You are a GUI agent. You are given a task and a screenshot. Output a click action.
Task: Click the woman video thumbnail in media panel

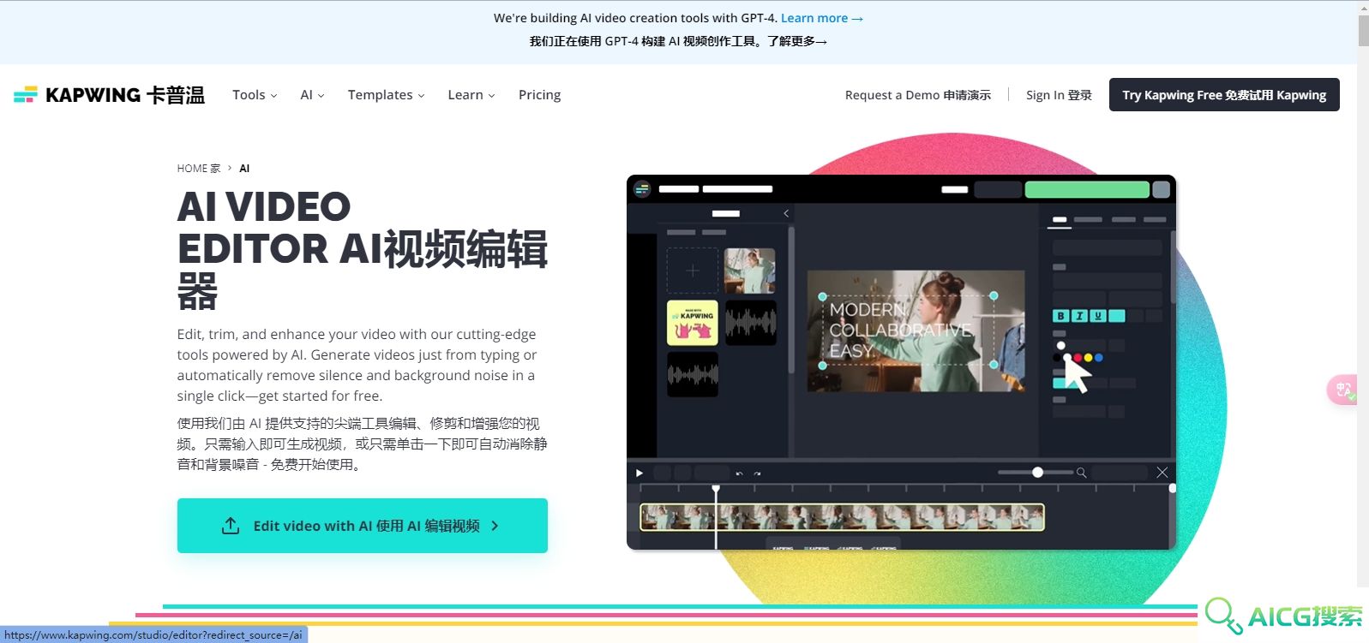[x=750, y=271]
